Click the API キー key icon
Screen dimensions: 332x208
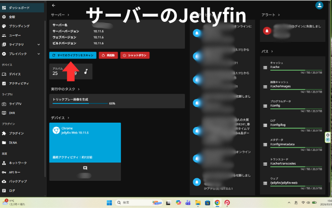coord(4,171)
